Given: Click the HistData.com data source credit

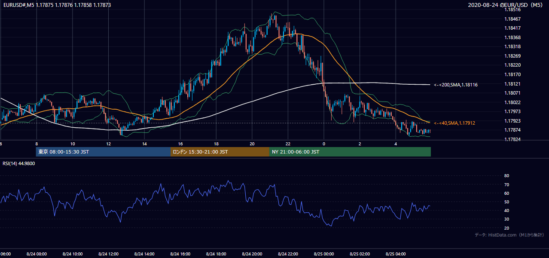Looking at the screenshot, I should (x=509, y=235).
